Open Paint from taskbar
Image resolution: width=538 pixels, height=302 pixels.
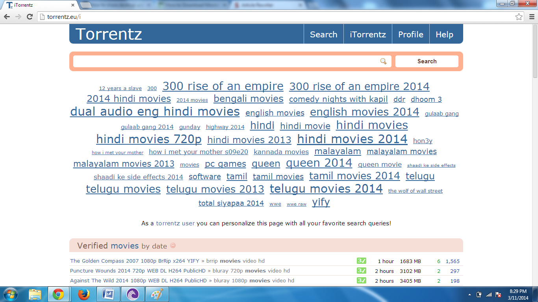coord(156,294)
